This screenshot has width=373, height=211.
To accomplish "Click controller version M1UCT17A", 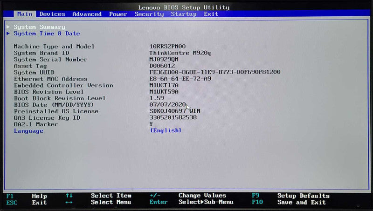I will coord(164,85).
